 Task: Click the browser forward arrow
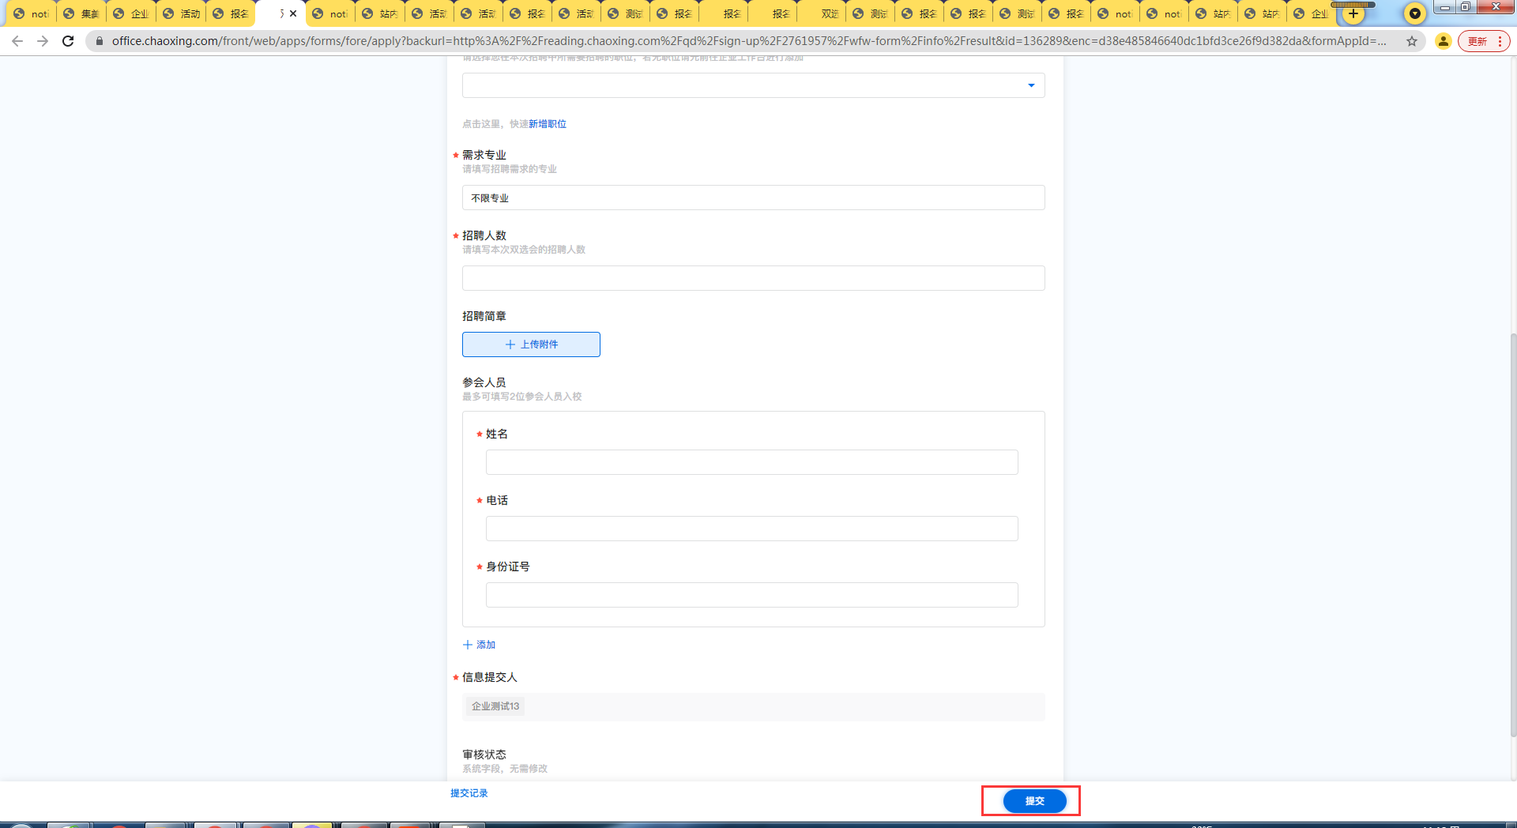(x=43, y=41)
